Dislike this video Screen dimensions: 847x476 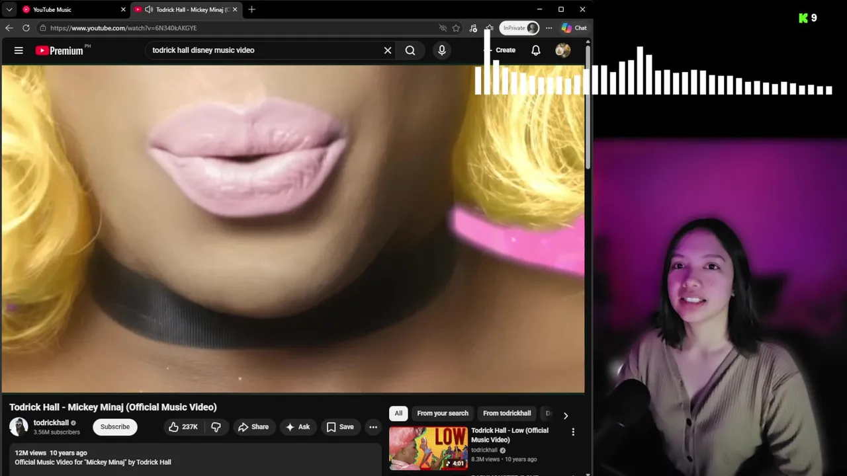(x=216, y=427)
